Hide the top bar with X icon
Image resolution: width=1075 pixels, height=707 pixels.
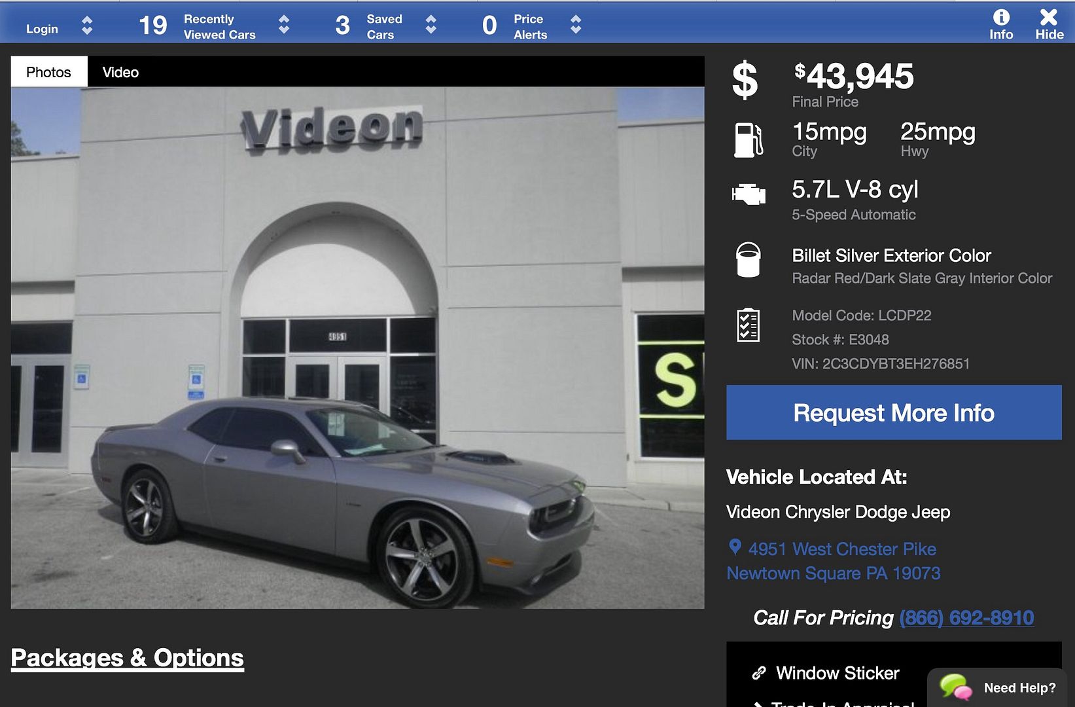1049,17
